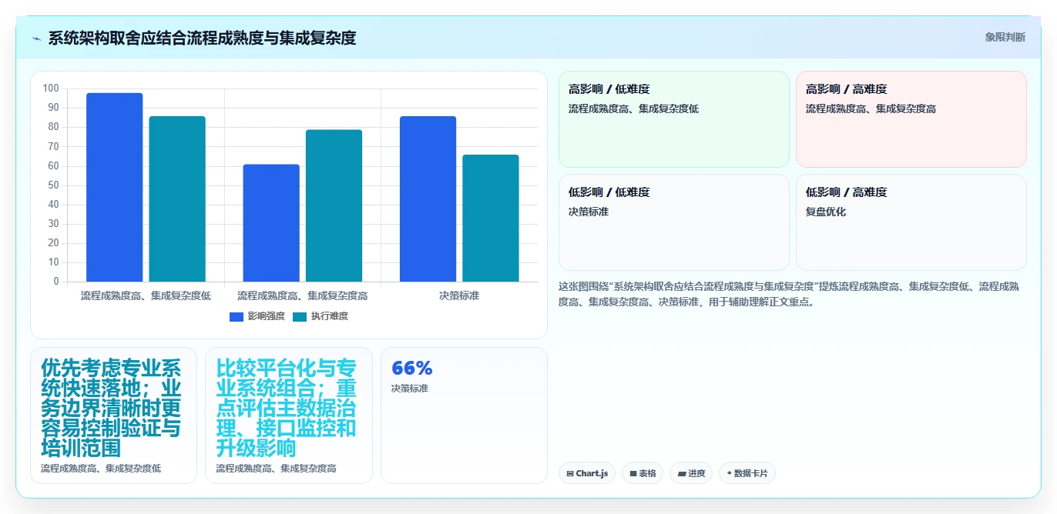Click the 进度 tag chip
Viewport: 1057px width, 514px height.
point(691,473)
